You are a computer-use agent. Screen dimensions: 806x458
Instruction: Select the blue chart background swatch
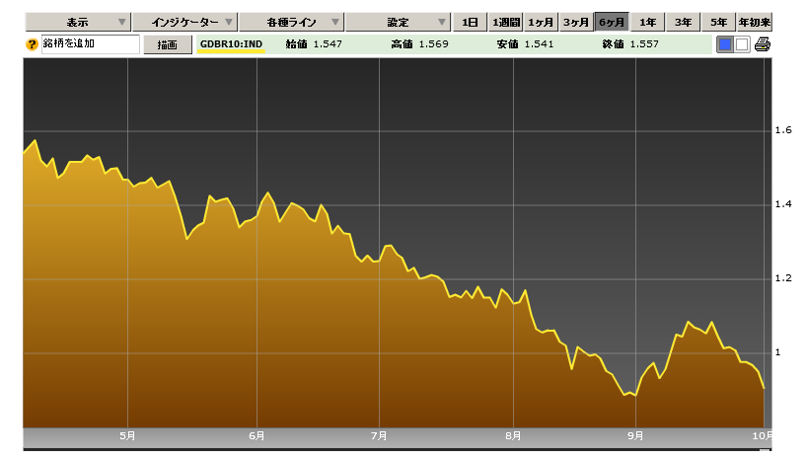[x=725, y=44]
